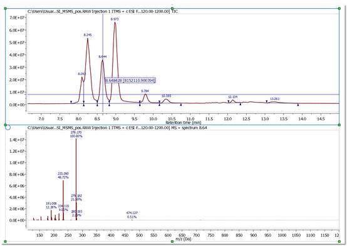Select the 8.245 peak label
This screenshot has height=246, width=347.
(x=88, y=35)
